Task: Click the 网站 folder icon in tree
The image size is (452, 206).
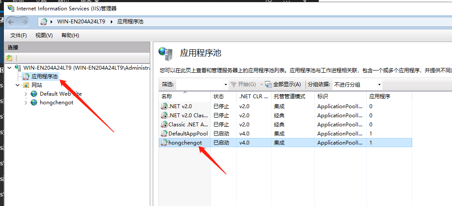Action: coord(26,85)
